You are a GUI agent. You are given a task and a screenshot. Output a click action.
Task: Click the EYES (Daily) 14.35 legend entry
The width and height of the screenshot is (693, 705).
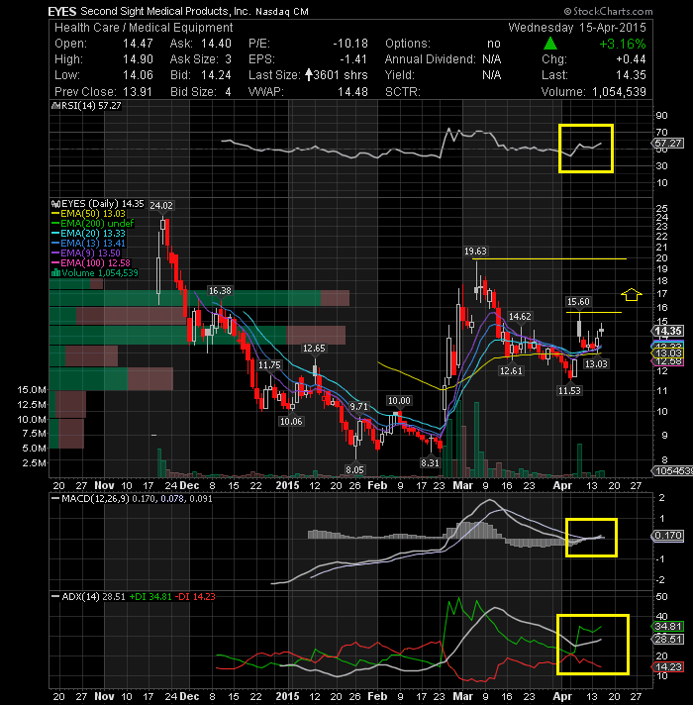click(x=98, y=204)
